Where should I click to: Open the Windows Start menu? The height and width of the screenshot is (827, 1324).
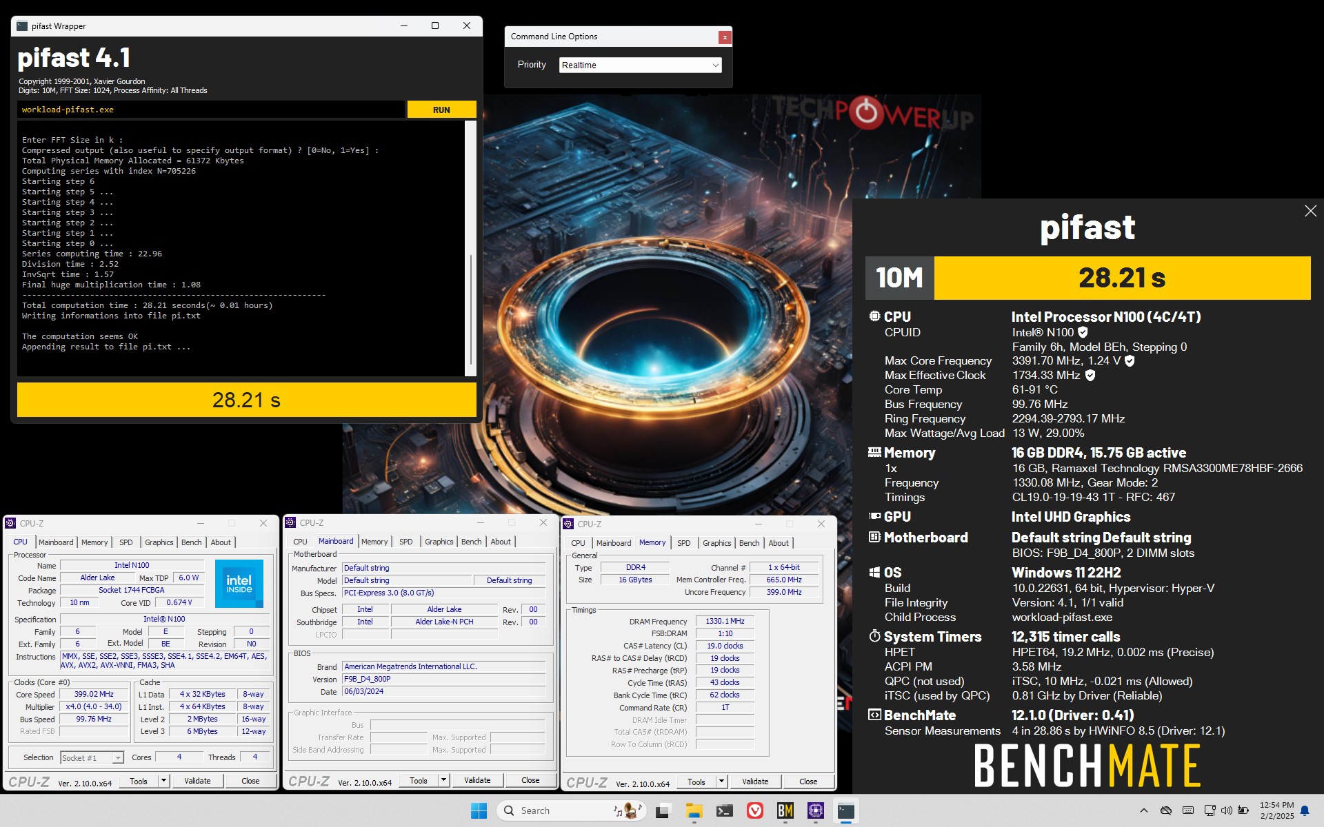[x=479, y=810]
